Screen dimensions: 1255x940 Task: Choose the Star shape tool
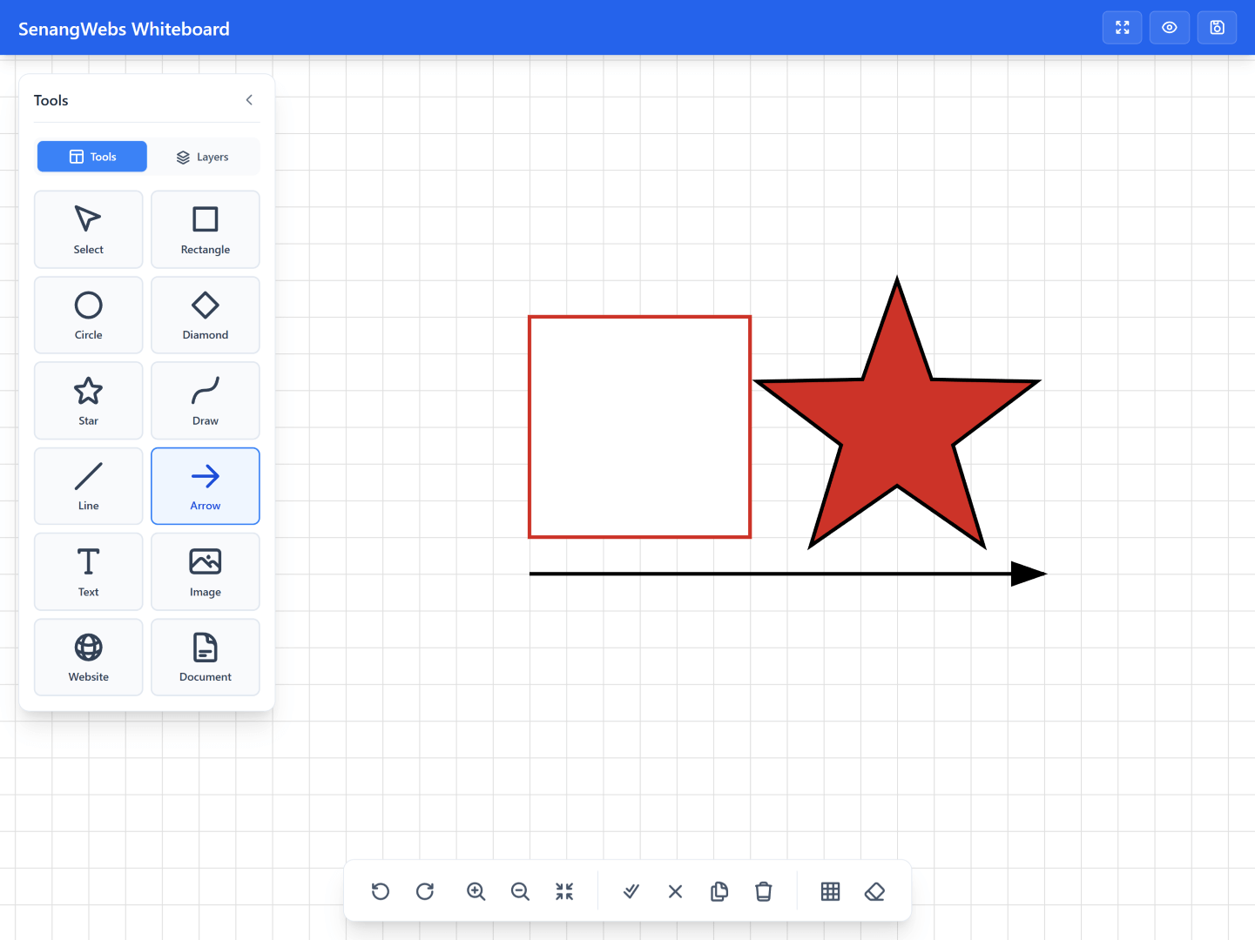[x=88, y=400]
